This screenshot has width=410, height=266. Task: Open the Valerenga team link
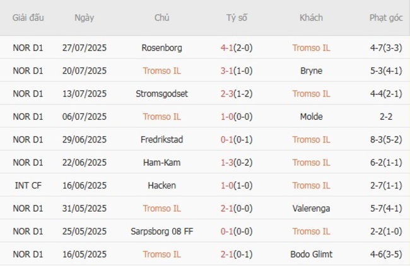tap(311, 209)
